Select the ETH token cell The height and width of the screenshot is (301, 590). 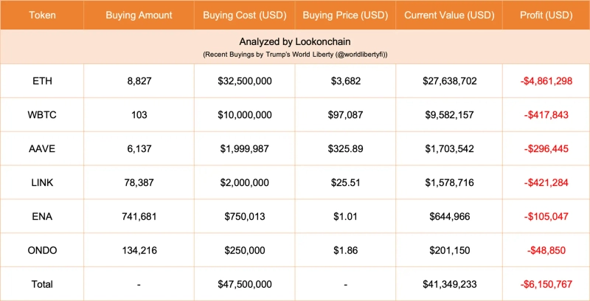42,80
